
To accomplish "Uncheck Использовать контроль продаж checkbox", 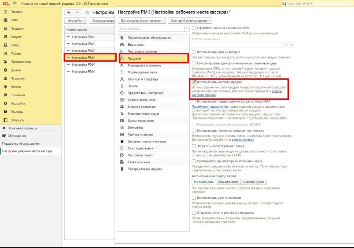I will point(194,82).
